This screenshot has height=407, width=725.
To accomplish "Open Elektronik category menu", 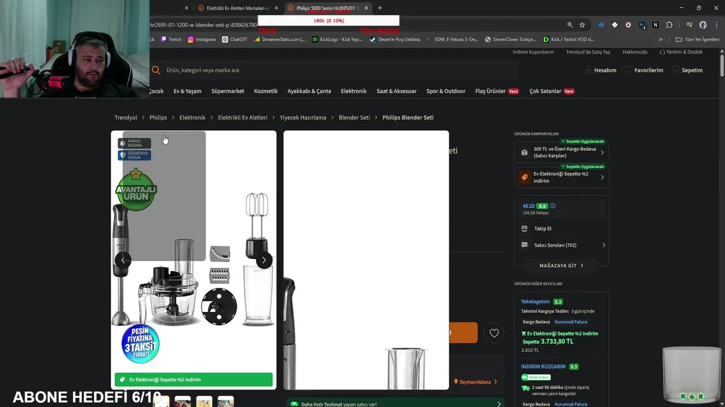I will (353, 91).
